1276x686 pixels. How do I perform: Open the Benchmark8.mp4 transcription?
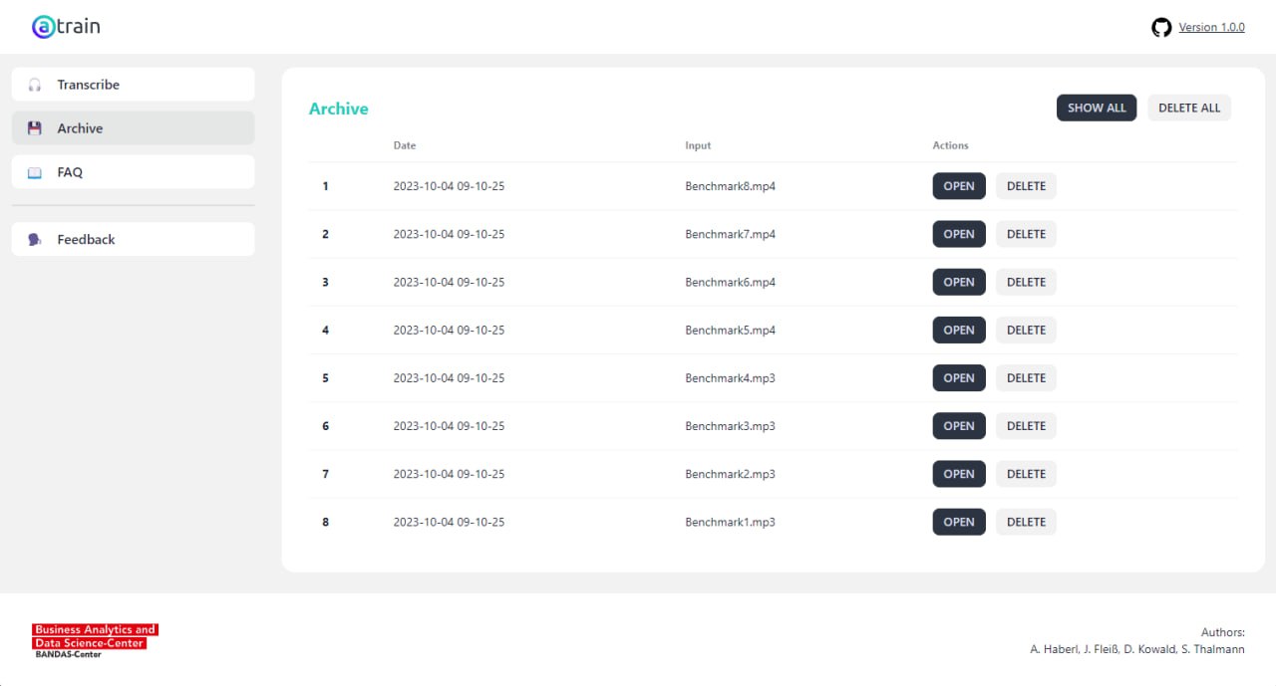pyautogui.click(x=959, y=186)
